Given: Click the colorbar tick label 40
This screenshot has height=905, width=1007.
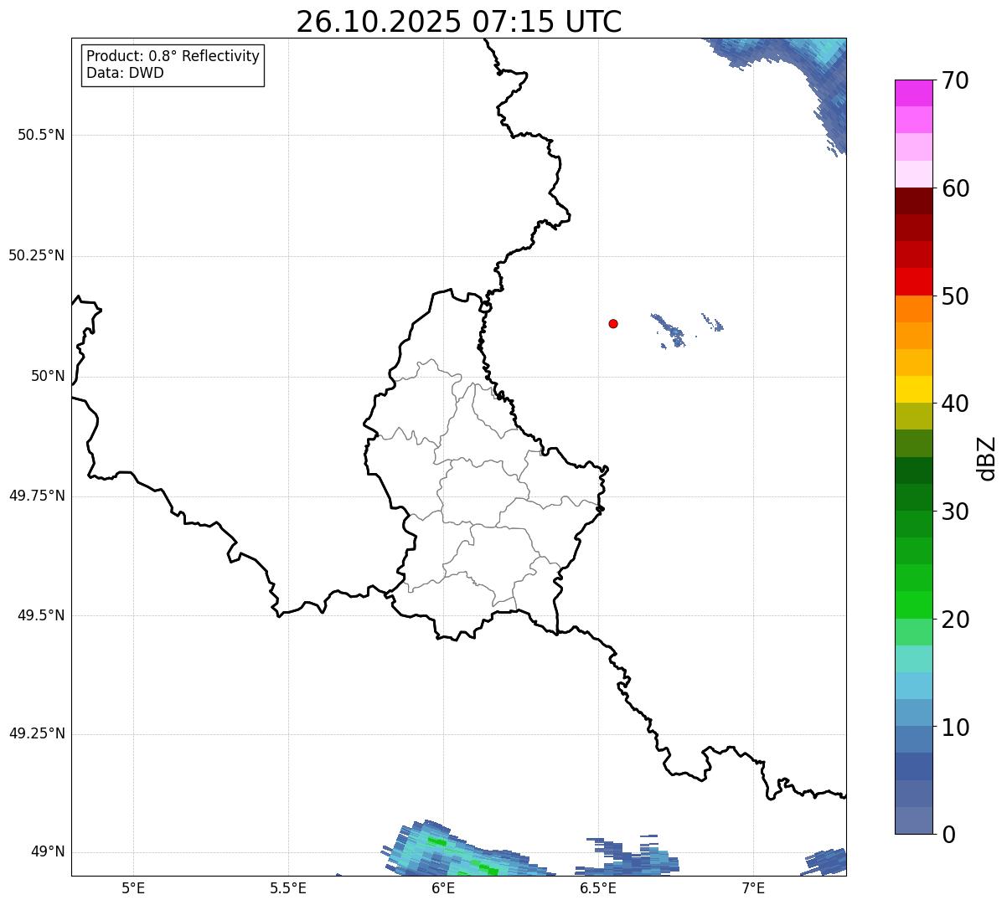Looking at the screenshot, I should tap(955, 404).
